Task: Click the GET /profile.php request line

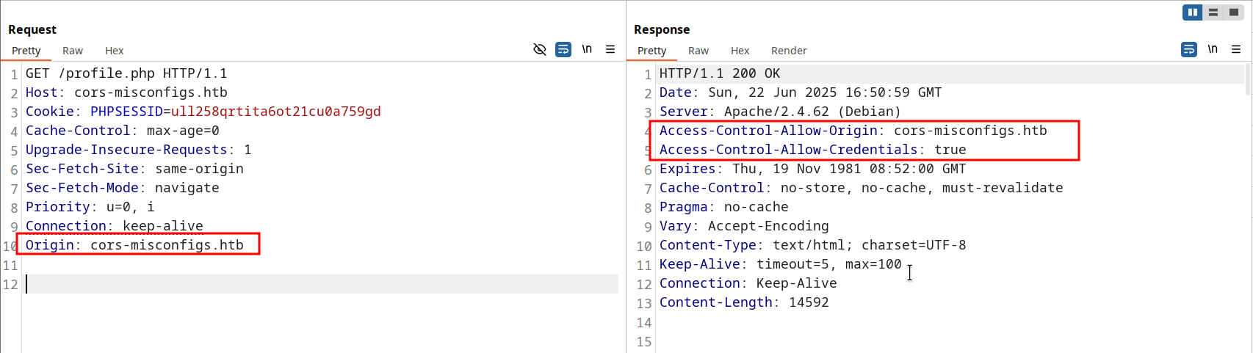Action: (x=126, y=73)
